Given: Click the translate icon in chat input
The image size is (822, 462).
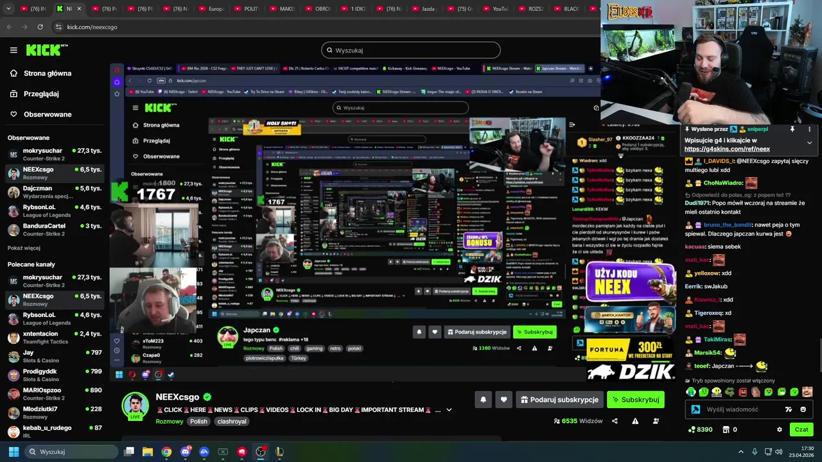Looking at the screenshot, I should (x=789, y=409).
